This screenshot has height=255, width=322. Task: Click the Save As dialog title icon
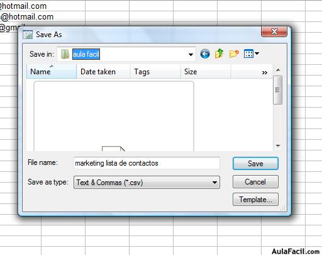click(x=28, y=35)
